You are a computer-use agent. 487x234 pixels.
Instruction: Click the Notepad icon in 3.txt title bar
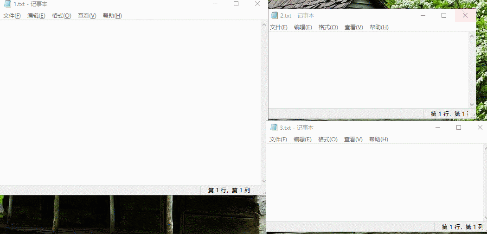(x=274, y=128)
